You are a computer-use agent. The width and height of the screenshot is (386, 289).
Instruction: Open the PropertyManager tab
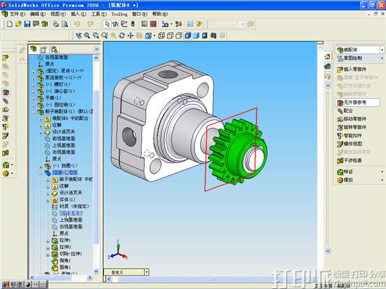(x=44, y=49)
